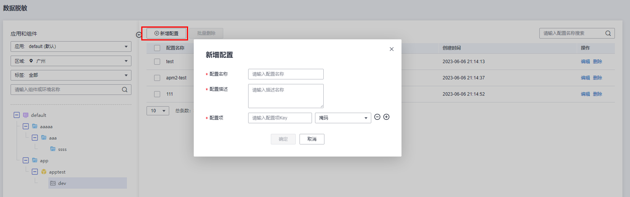The width and height of the screenshot is (630, 197).
Task: Open the 标签 全部 dropdown
Action: 71,75
